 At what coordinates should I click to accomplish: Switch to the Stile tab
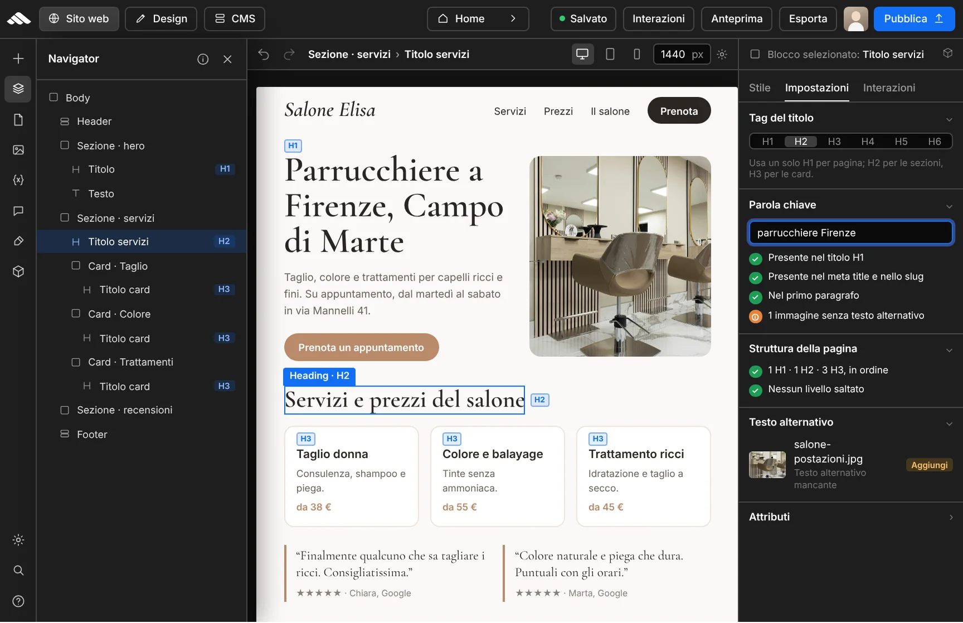(x=760, y=88)
